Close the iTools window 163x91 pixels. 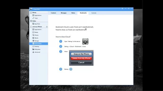132,9
